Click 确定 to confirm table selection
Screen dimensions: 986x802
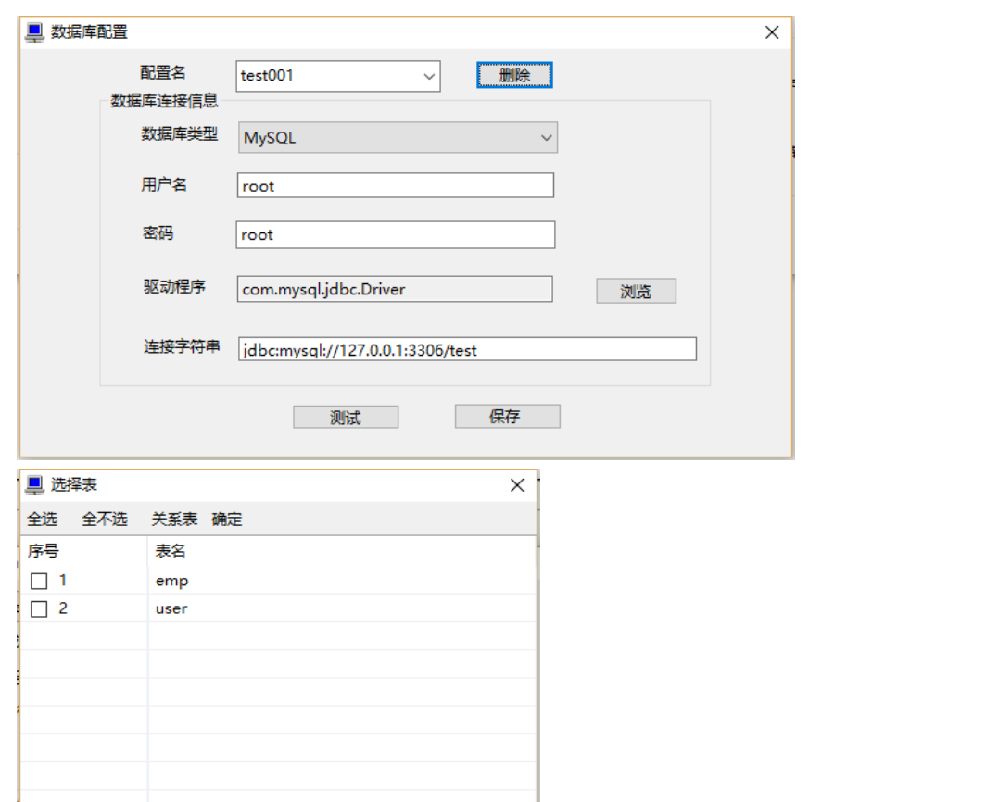227,519
